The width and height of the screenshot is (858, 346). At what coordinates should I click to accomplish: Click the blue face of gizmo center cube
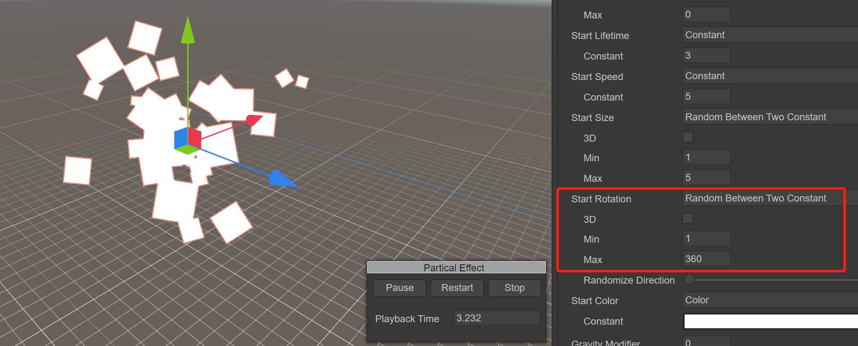(x=180, y=138)
